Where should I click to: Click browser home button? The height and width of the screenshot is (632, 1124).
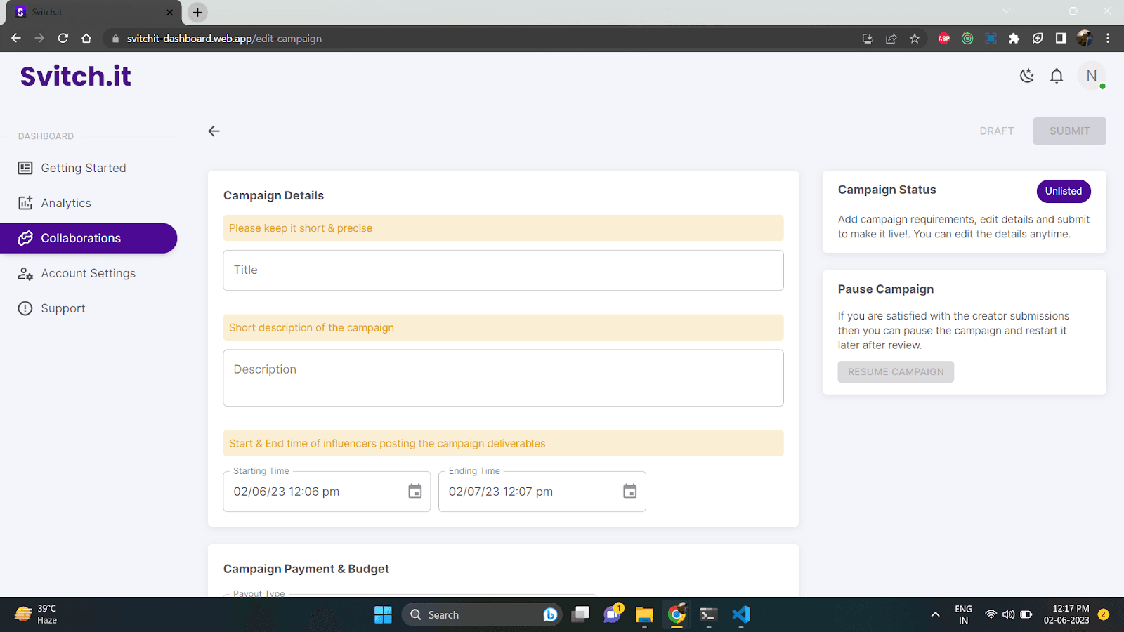[86, 39]
